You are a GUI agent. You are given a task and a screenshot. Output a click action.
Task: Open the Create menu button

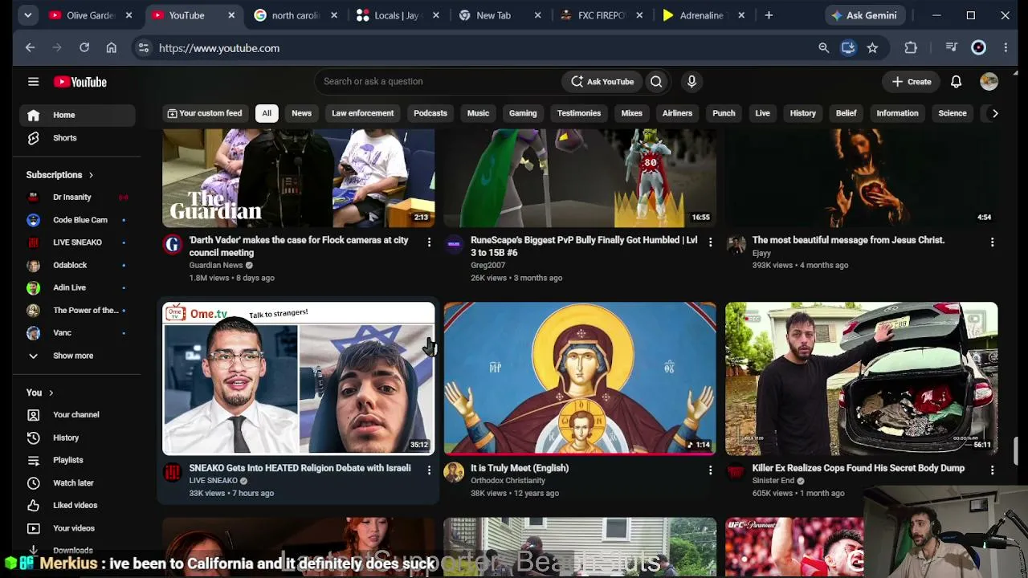911,82
